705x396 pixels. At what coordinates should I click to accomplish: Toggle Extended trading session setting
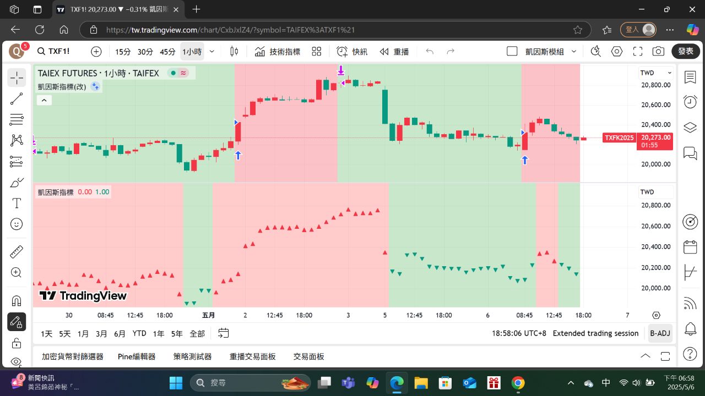point(595,333)
